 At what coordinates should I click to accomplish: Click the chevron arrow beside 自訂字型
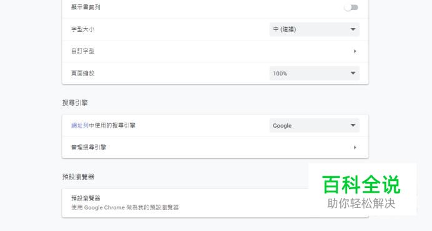pos(355,51)
